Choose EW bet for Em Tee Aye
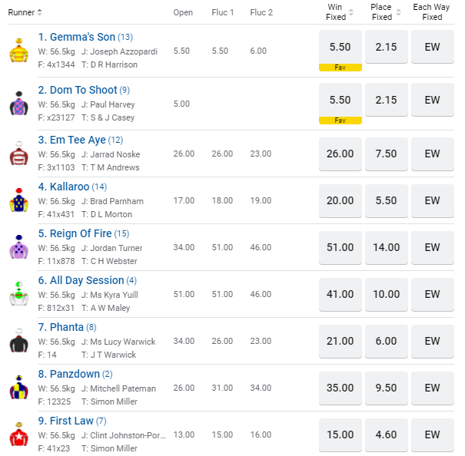Image resolution: width=465 pixels, height=456 pixels. (x=432, y=154)
